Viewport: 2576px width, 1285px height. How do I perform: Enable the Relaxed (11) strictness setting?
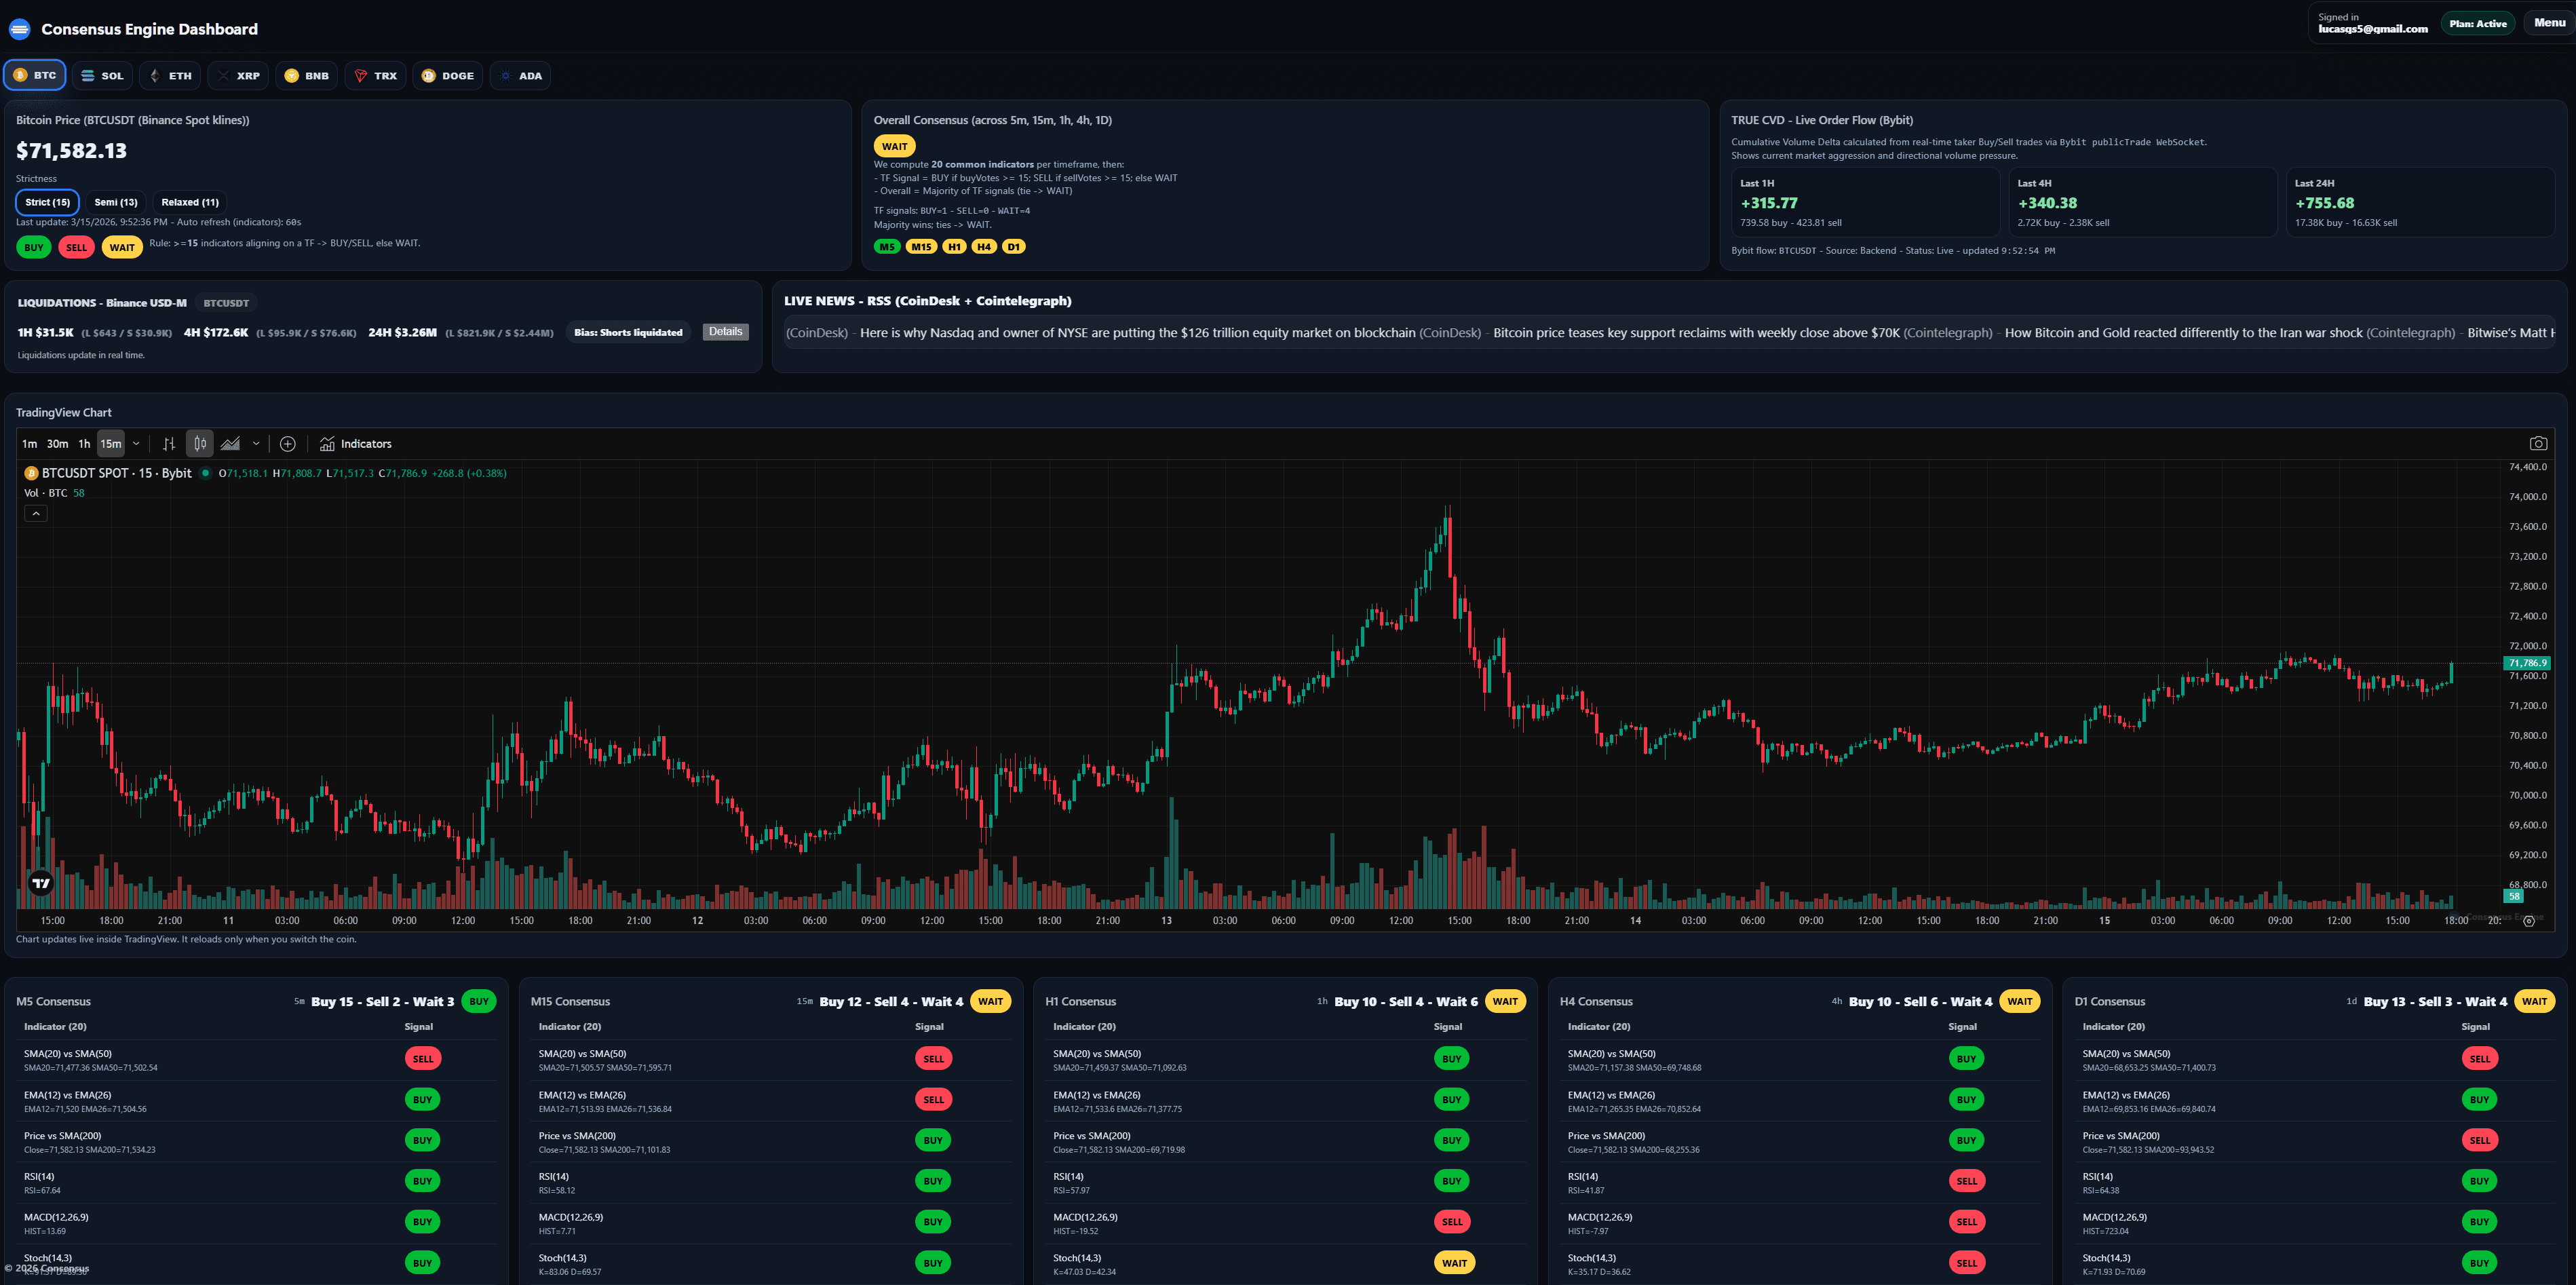pyautogui.click(x=190, y=202)
